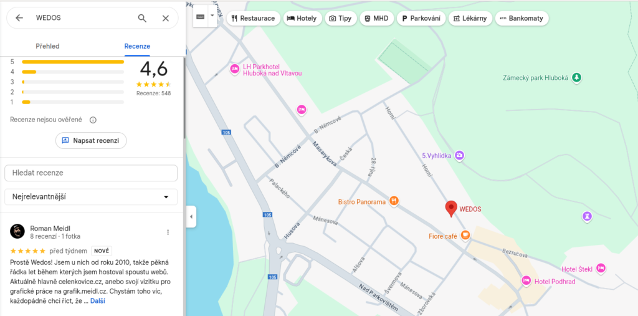The height and width of the screenshot is (316, 638).
Task: Click the NOVÉ badge on review
Action: pos(102,251)
